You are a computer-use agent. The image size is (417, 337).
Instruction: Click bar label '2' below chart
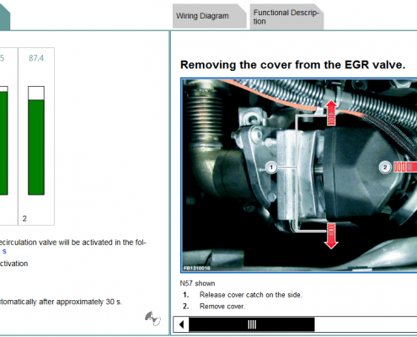pyautogui.click(x=24, y=218)
